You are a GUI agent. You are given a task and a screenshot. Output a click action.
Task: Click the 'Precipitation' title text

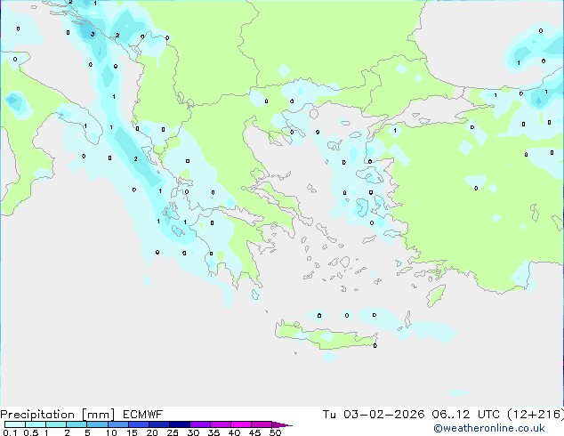[37, 415]
